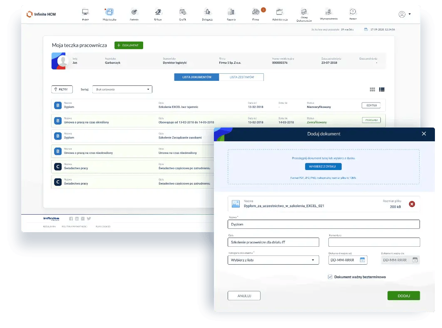
Task: Select the LISTA DOKUMENTÓW tab
Action: tap(196, 77)
